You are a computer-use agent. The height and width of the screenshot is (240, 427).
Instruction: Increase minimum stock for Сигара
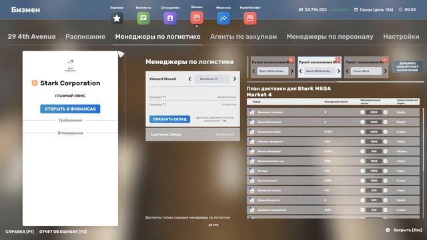click(386, 171)
